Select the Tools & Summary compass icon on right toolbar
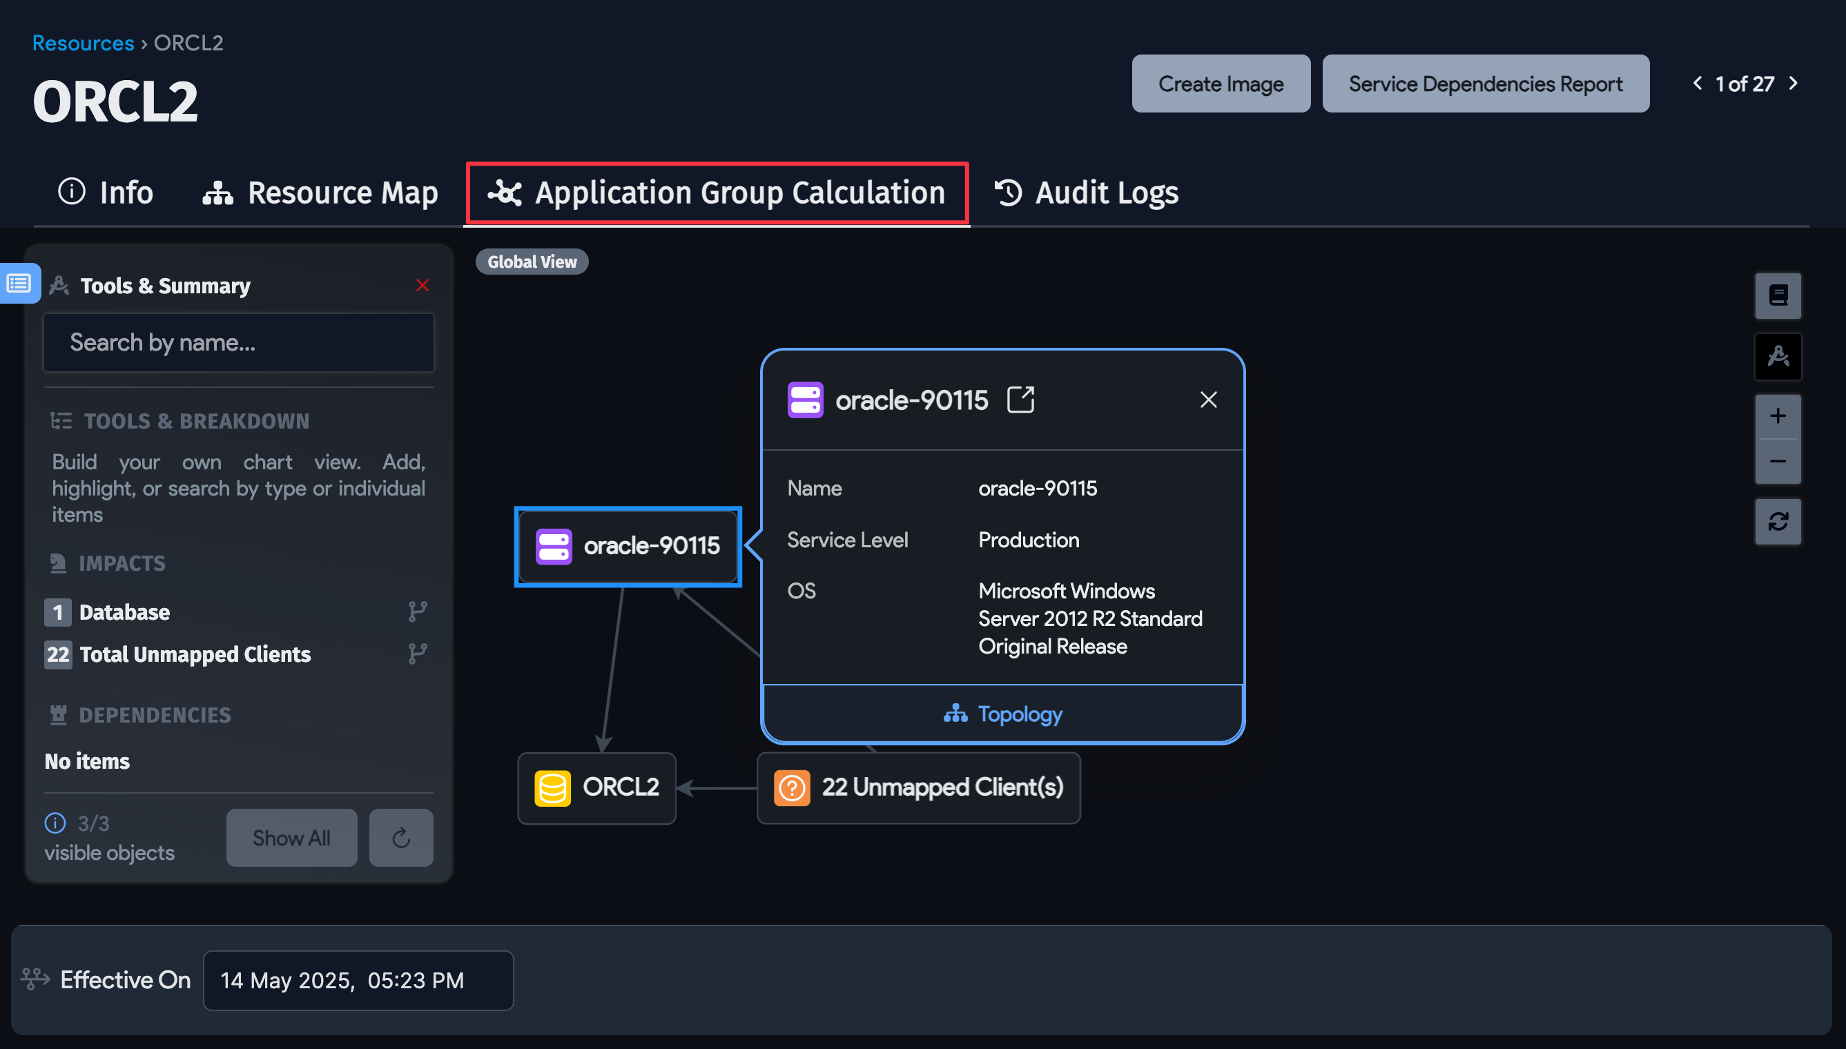This screenshot has width=1846, height=1049. [x=1778, y=356]
